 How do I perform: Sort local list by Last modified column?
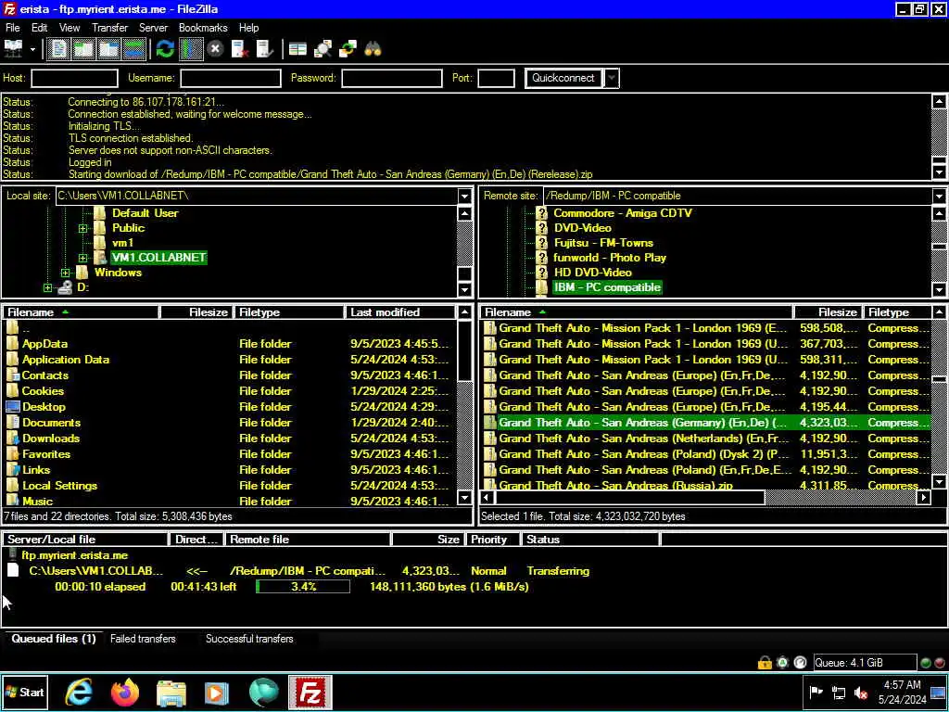(x=400, y=312)
